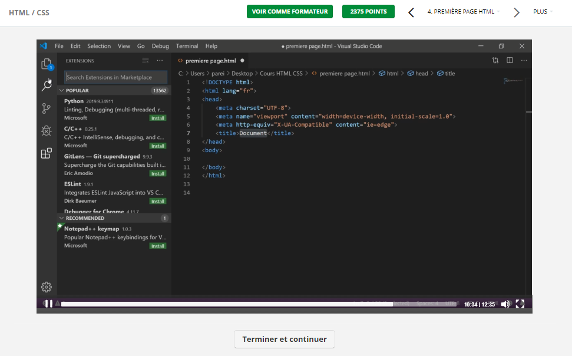Viewport: 572px width, 356px height.
Task: Click the Open Changes compare icon
Action: click(x=495, y=61)
